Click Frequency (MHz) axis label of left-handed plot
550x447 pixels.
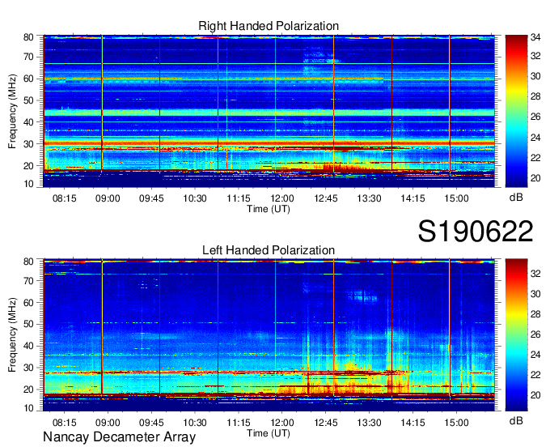pyautogui.click(x=12, y=335)
